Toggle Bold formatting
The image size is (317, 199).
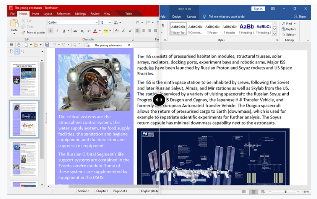50,31
